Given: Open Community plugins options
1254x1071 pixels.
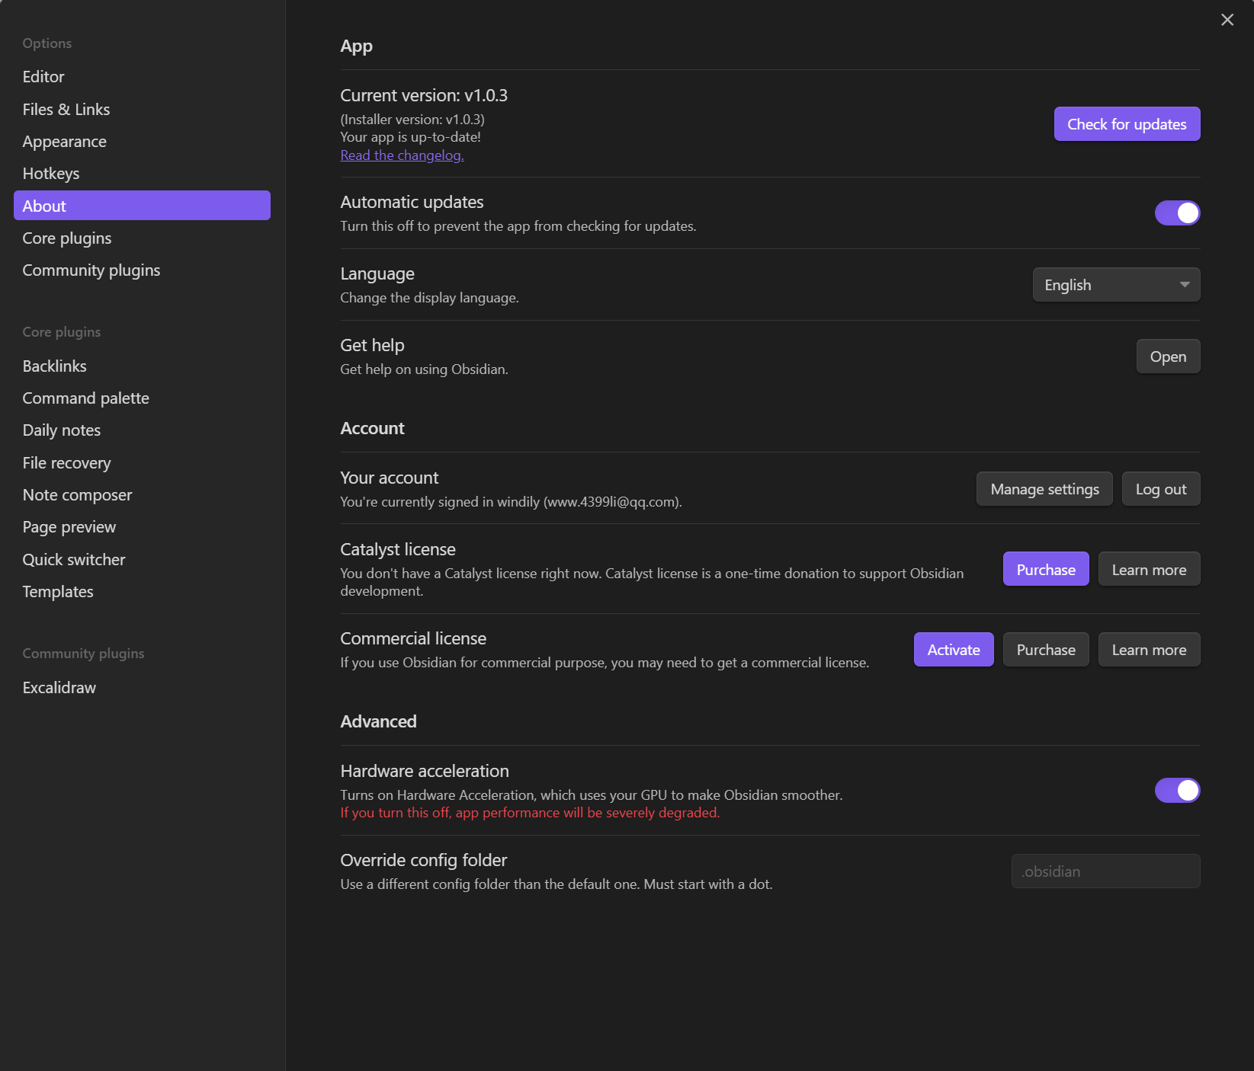Looking at the screenshot, I should coord(91,270).
